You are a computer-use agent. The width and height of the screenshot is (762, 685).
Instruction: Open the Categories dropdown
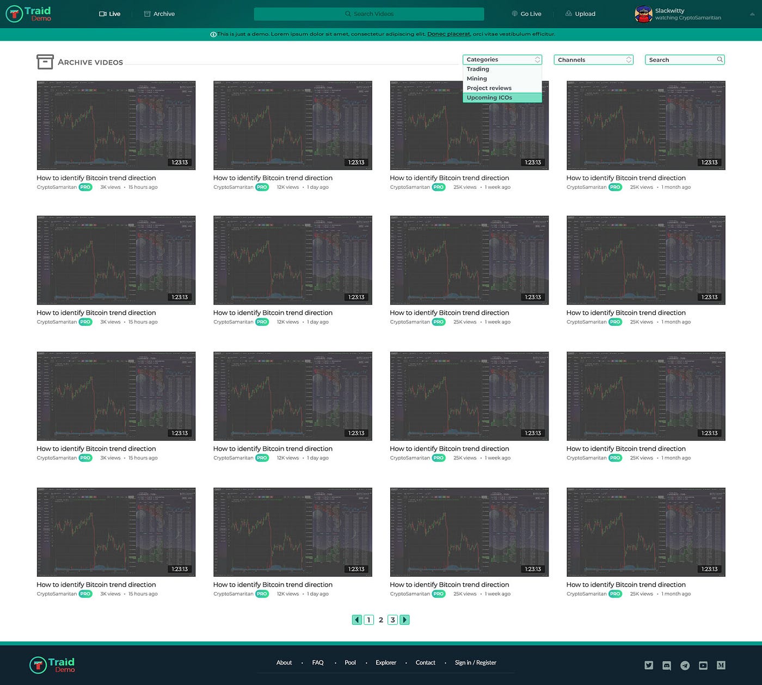tap(501, 59)
